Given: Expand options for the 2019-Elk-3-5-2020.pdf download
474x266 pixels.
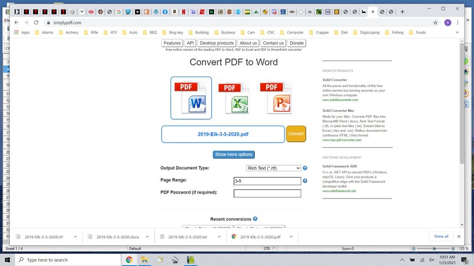Looking at the screenshot, I should (291, 237).
